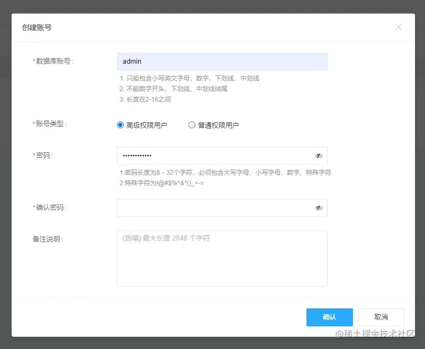Click the 备注说明 textarea
Viewport: 425px width, 349px height.
coord(222,258)
